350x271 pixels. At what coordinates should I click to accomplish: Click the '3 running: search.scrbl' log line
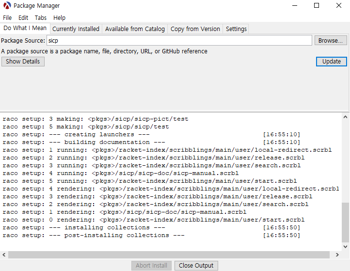tap(152, 165)
